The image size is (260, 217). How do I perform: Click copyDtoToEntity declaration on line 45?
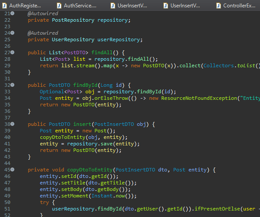(90, 170)
